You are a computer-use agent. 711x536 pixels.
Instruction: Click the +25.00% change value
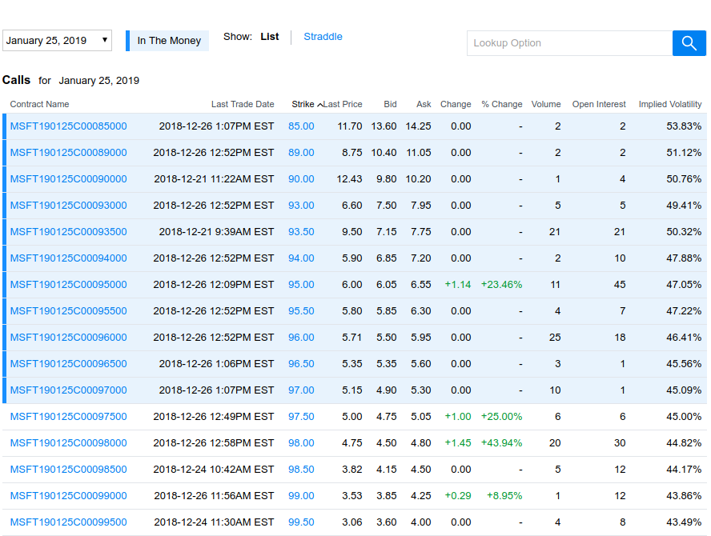pyautogui.click(x=501, y=416)
